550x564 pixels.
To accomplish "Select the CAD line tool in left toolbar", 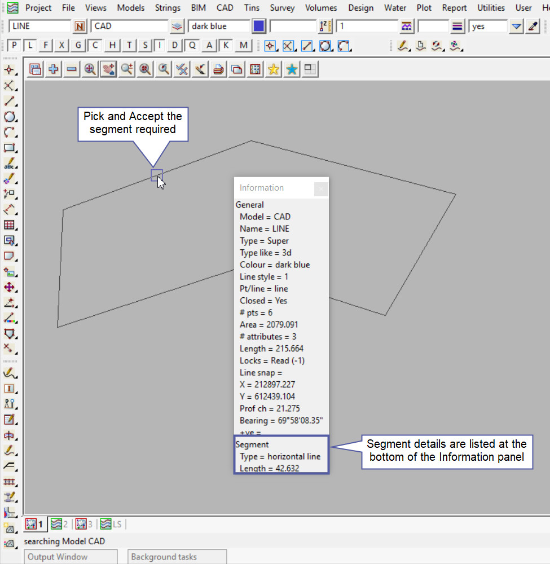I will click(x=10, y=102).
